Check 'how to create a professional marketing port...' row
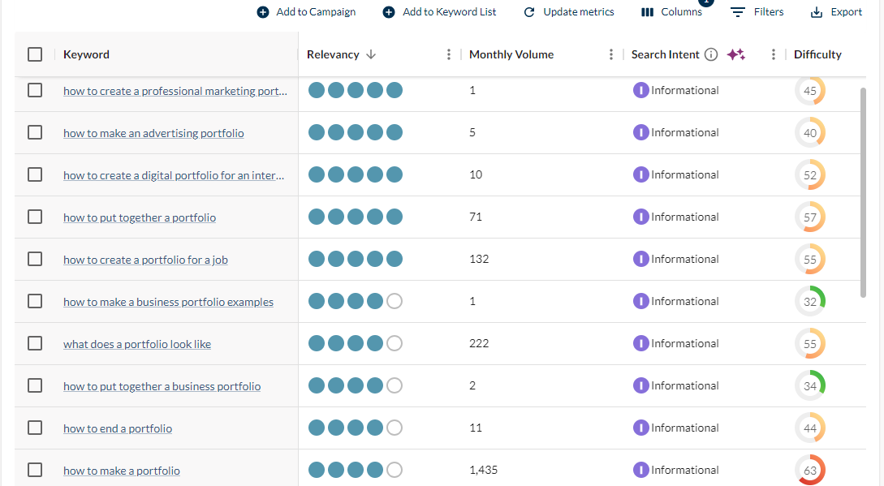The height and width of the screenshot is (486, 884). (x=35, y=90)
